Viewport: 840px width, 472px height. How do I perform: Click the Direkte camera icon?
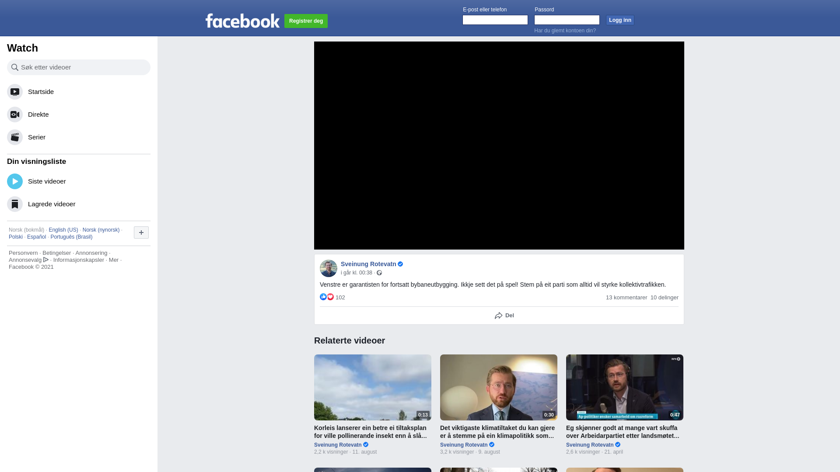pos(15,115)
